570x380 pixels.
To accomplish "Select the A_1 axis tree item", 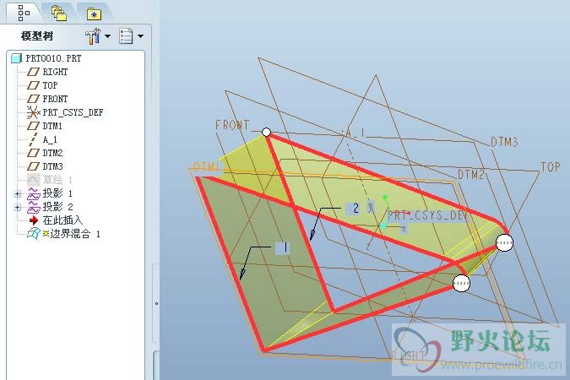I will click(x=50, y=139).
